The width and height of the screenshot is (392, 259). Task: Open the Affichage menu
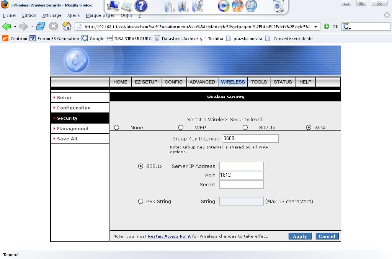(x=52, y=15)
